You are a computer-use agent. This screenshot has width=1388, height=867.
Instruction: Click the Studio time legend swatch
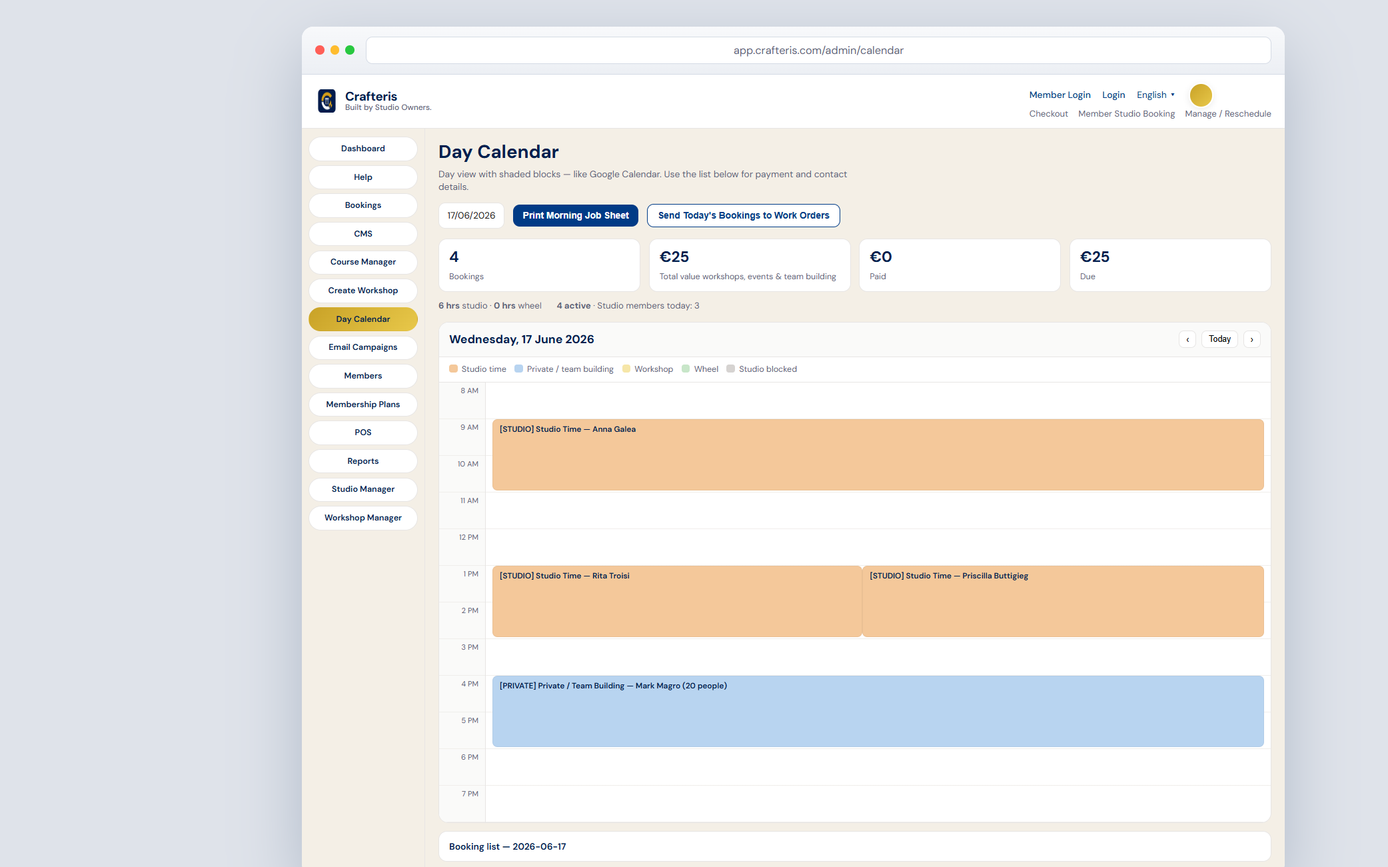(453, 369)
